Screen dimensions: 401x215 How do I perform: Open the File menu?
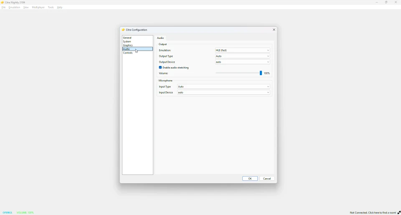pyautogui.click(x=4, y=8)
